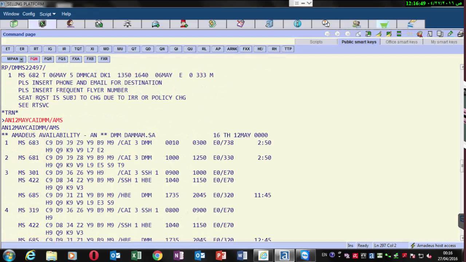
Task: Open the Windows Start button
Action: 9,255
